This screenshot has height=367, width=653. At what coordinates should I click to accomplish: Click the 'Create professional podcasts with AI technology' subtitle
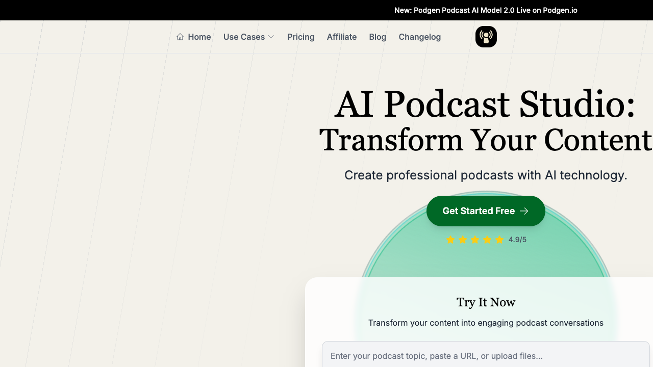pyautogui.click(x=486, y=175)
